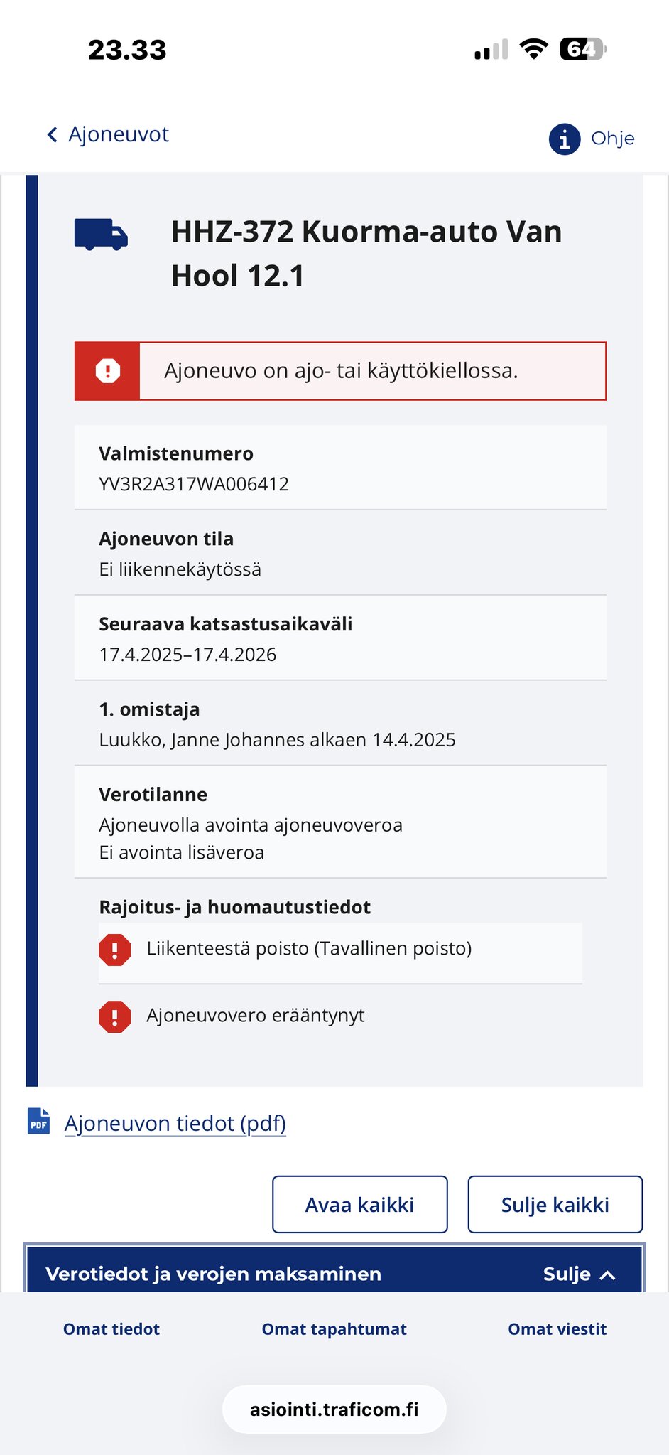
Task: Tap the asiointi.traficom.fi address bar
Action: click(334, 1410)
